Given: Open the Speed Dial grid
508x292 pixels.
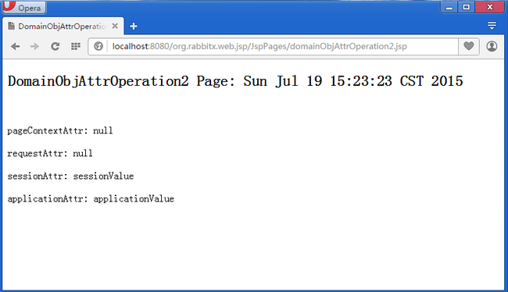Looking at the screenshot, I should point(76,47).
